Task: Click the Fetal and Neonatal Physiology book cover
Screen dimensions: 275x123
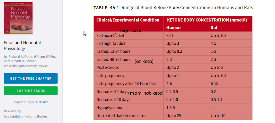Action: pos(18,18)
